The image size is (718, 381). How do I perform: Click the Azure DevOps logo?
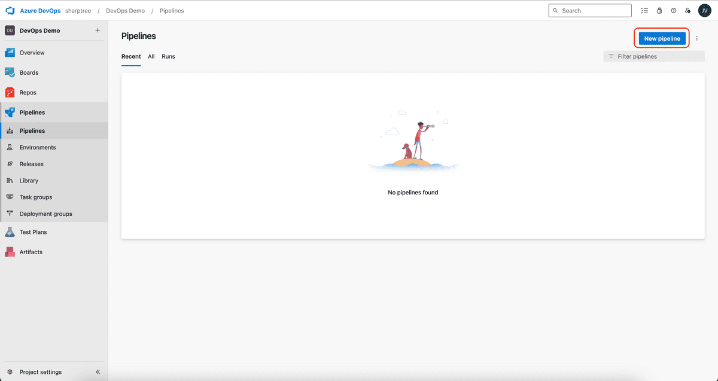pos(9,10)
